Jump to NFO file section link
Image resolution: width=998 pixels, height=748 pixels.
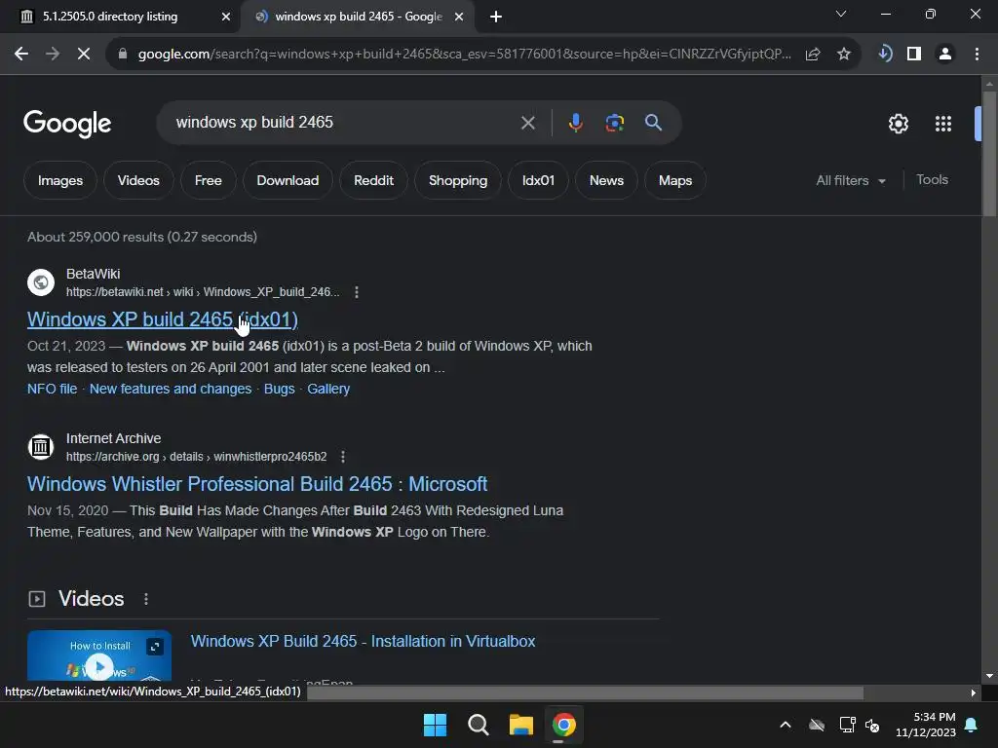click(x=53, y=389)
